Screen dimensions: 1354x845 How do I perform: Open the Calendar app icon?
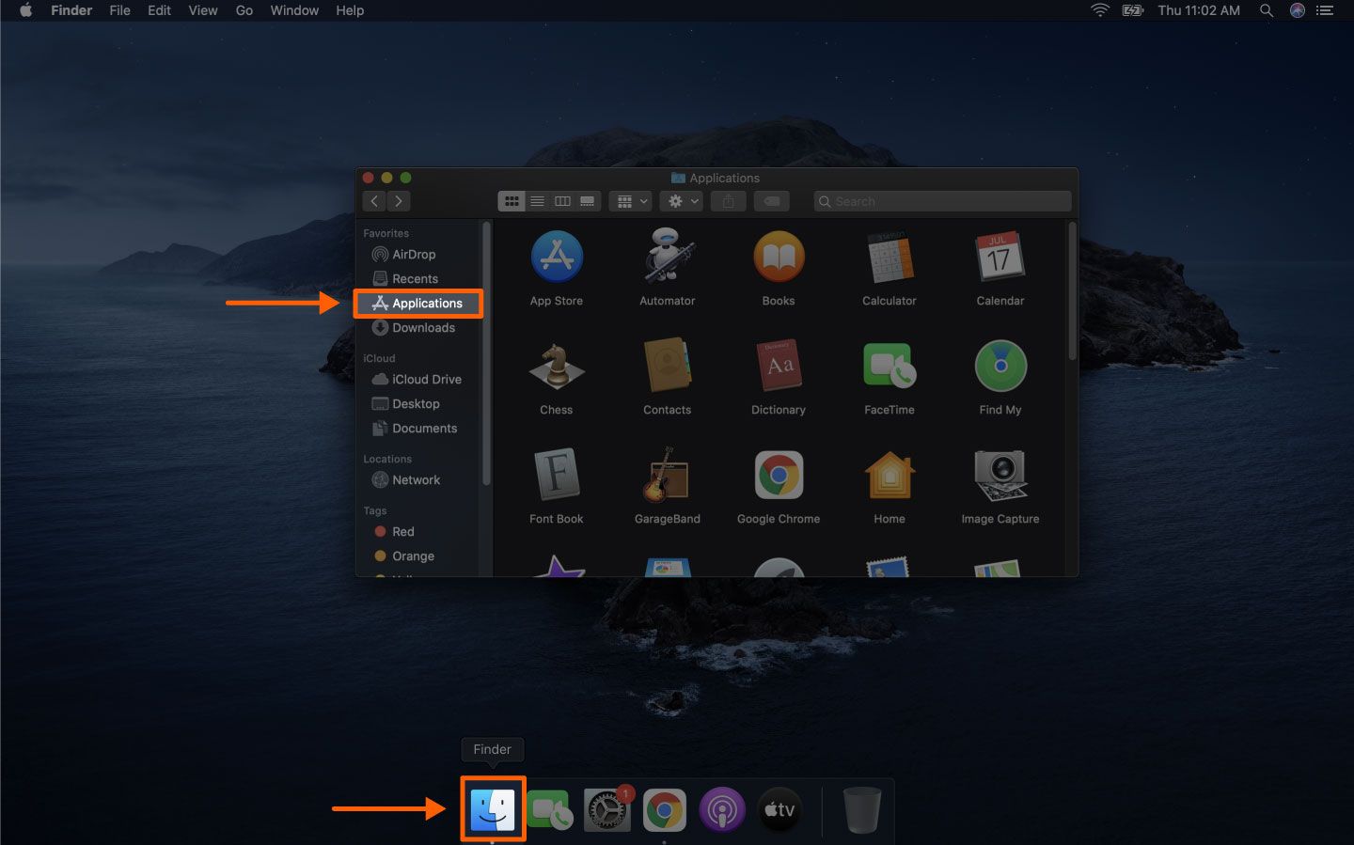click(1000, 257)
